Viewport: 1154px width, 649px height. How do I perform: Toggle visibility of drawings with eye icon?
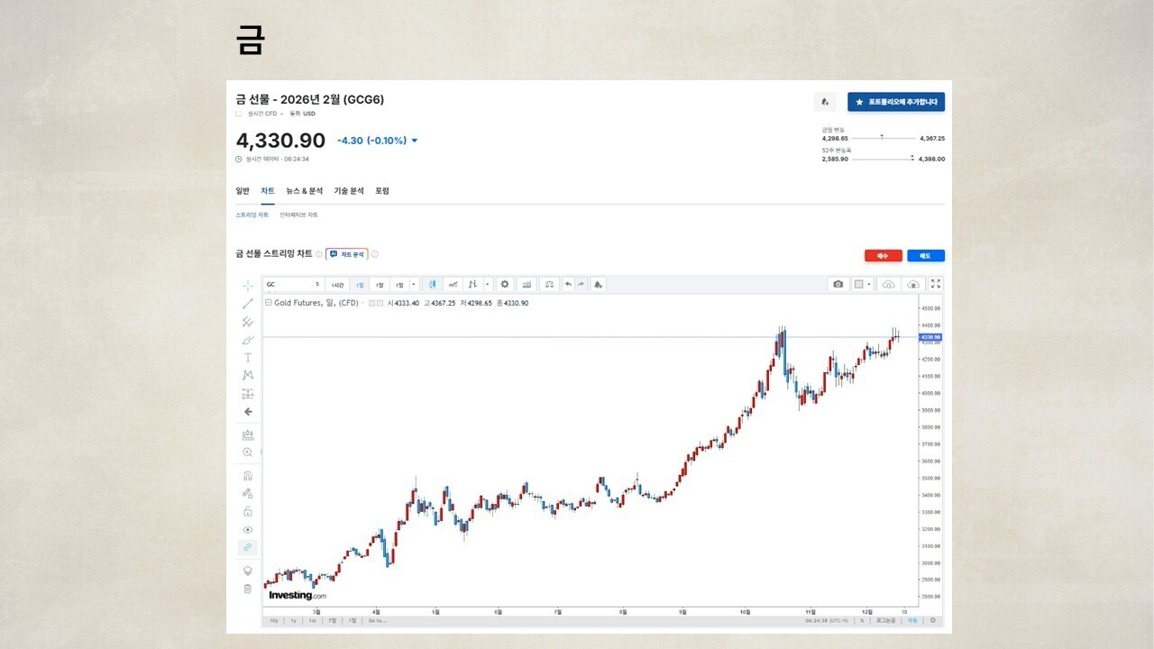[x=248, y=530]
